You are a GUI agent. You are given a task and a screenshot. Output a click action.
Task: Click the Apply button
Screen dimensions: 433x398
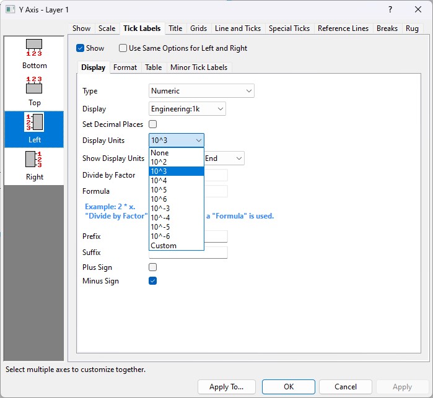403,387
